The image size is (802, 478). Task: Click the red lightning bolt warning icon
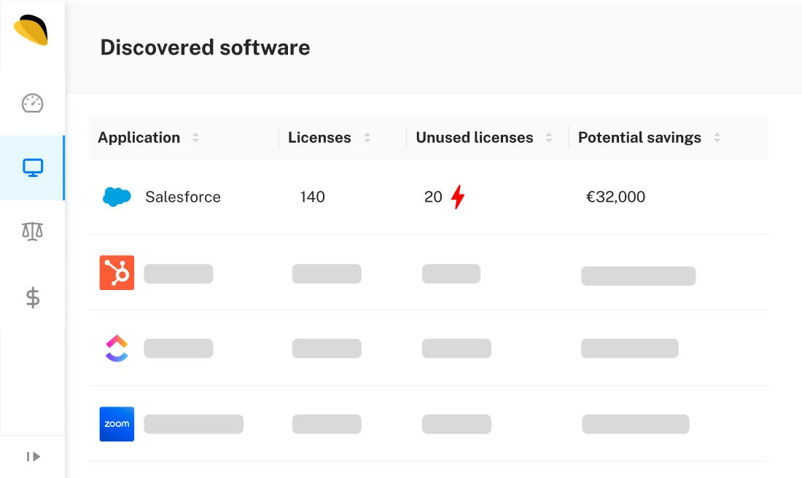pyautogui.click(x=457, y=197)
